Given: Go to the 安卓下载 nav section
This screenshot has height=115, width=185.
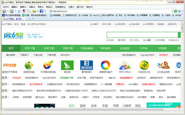Looking at the screenshot, I should coord(49,48).
